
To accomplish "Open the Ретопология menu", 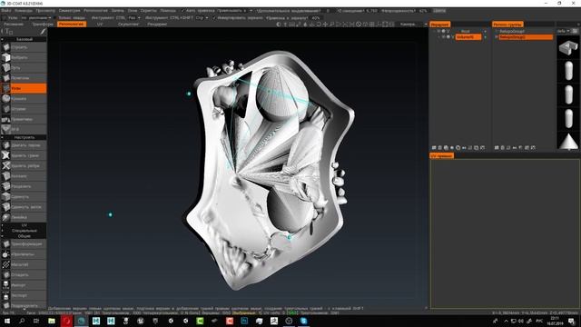I will point(95,11).
